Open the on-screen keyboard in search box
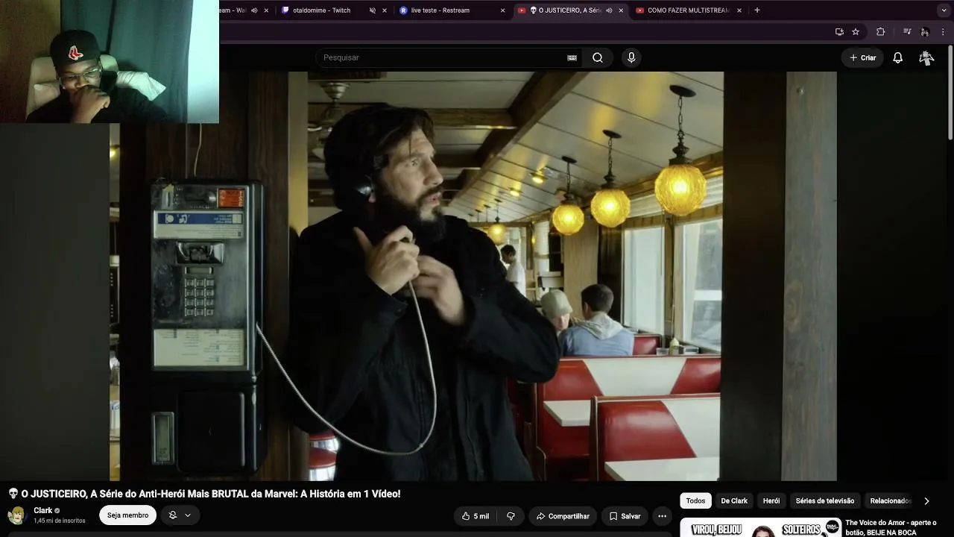 coord(572,57)
